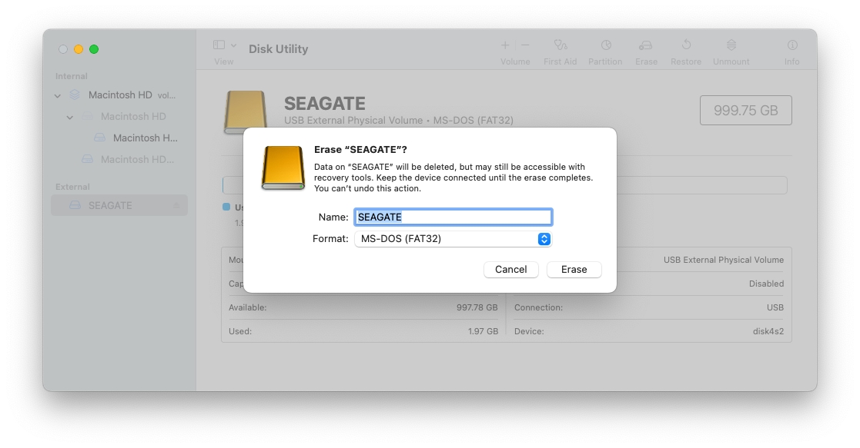Click the drive icon beside sidebar SEAGATE
The height and width of the screenshot is (448, 860).
(75, 205)
